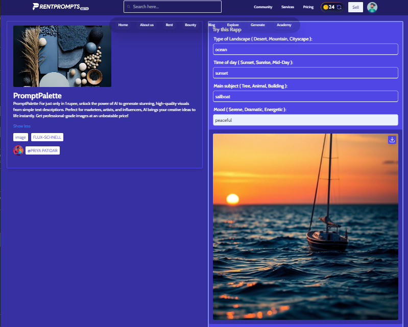Open the user profile avatar
The width and height of the screenshot is (408, 327).
[x=372, y=7]
